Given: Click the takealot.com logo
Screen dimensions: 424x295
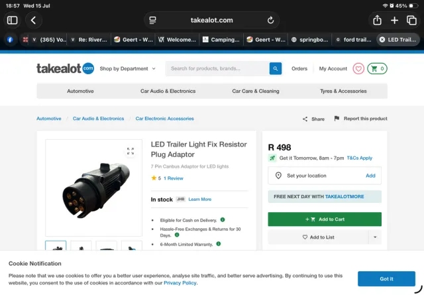Looking at the screenshot, I should click(x=65, y=68).
